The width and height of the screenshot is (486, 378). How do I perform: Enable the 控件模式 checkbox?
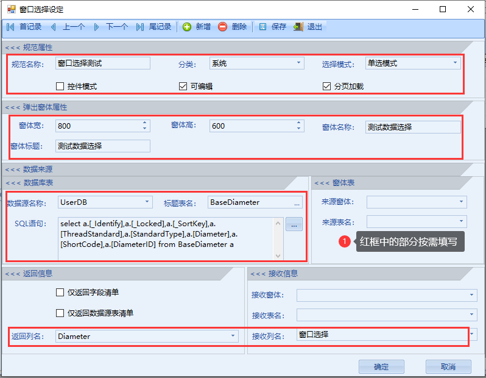60,87
